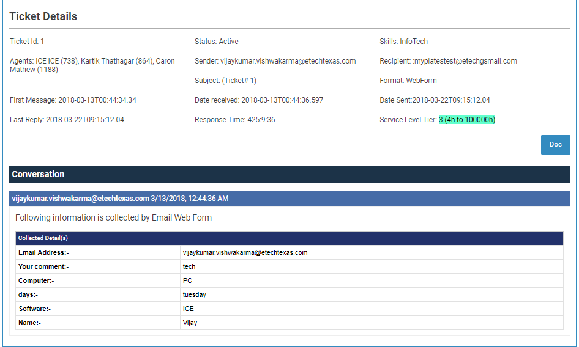Select the 'tech' value in Your comment row
Screen dimensions: 579x347
click(189, 266)
